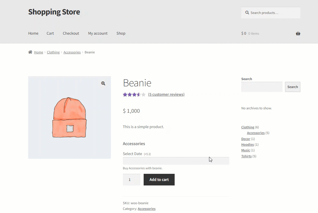This screenshot has height=213, width=318.
Task: Open the Hoodies category link
Action: [247, 144]
